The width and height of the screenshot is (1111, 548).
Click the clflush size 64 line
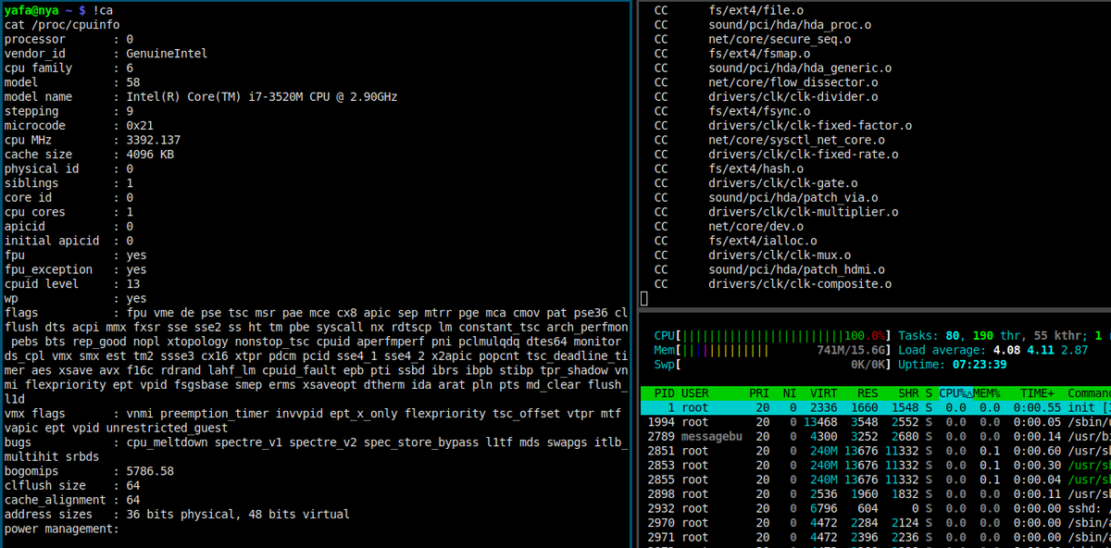point(72,486)
